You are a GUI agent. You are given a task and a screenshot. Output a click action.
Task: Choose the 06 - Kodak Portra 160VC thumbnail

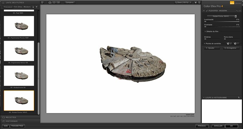click(19, 100)
